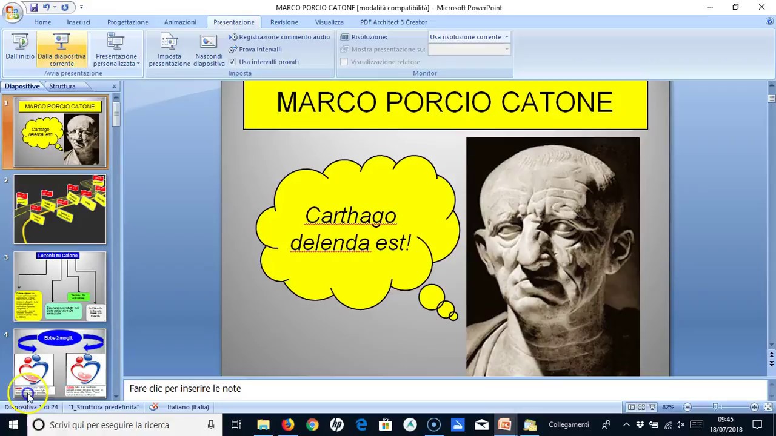This screenshot has width=776, height=436.
Task: Open Microsoft Store taskbar icon
Action: click(x=386, y=424)
